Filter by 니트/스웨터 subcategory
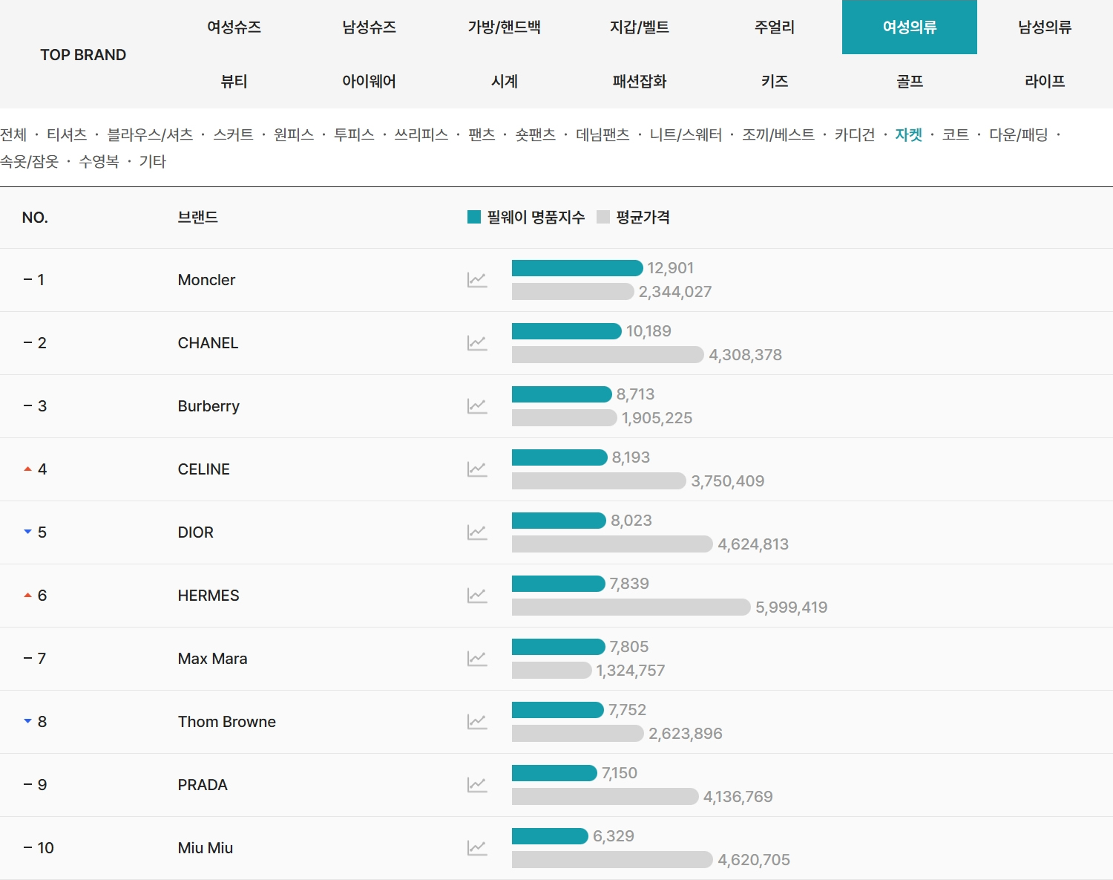Image resolution: width=1113 pixels, height=880 pixels. [x=686, y=134]
